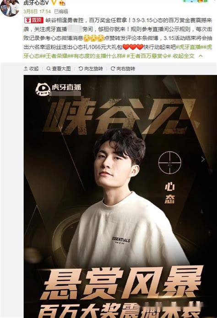The image size is (217, 318).
Task: Rotate image right with 向右旋转
Action: 123,68
